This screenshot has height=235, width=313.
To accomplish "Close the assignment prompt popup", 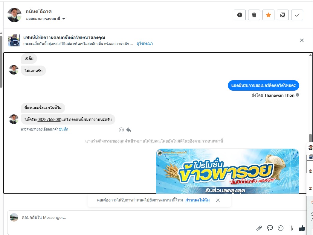I will 218,200.
